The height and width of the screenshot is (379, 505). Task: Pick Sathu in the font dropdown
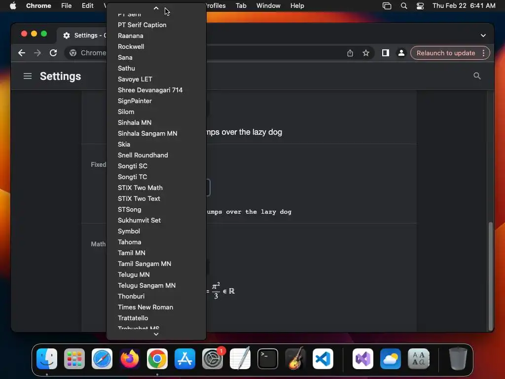[156, 68]
